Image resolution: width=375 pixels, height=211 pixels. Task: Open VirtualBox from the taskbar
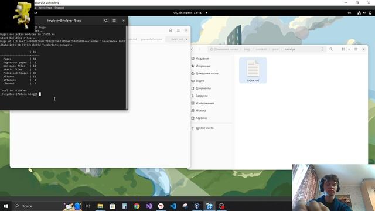197,206
